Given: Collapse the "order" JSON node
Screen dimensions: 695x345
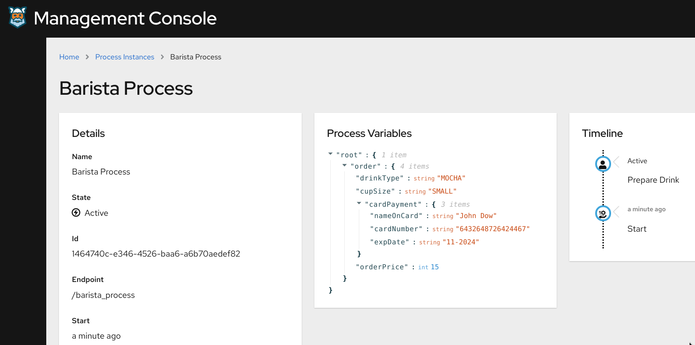Looking at the screenshot, I should coord(344,166).
